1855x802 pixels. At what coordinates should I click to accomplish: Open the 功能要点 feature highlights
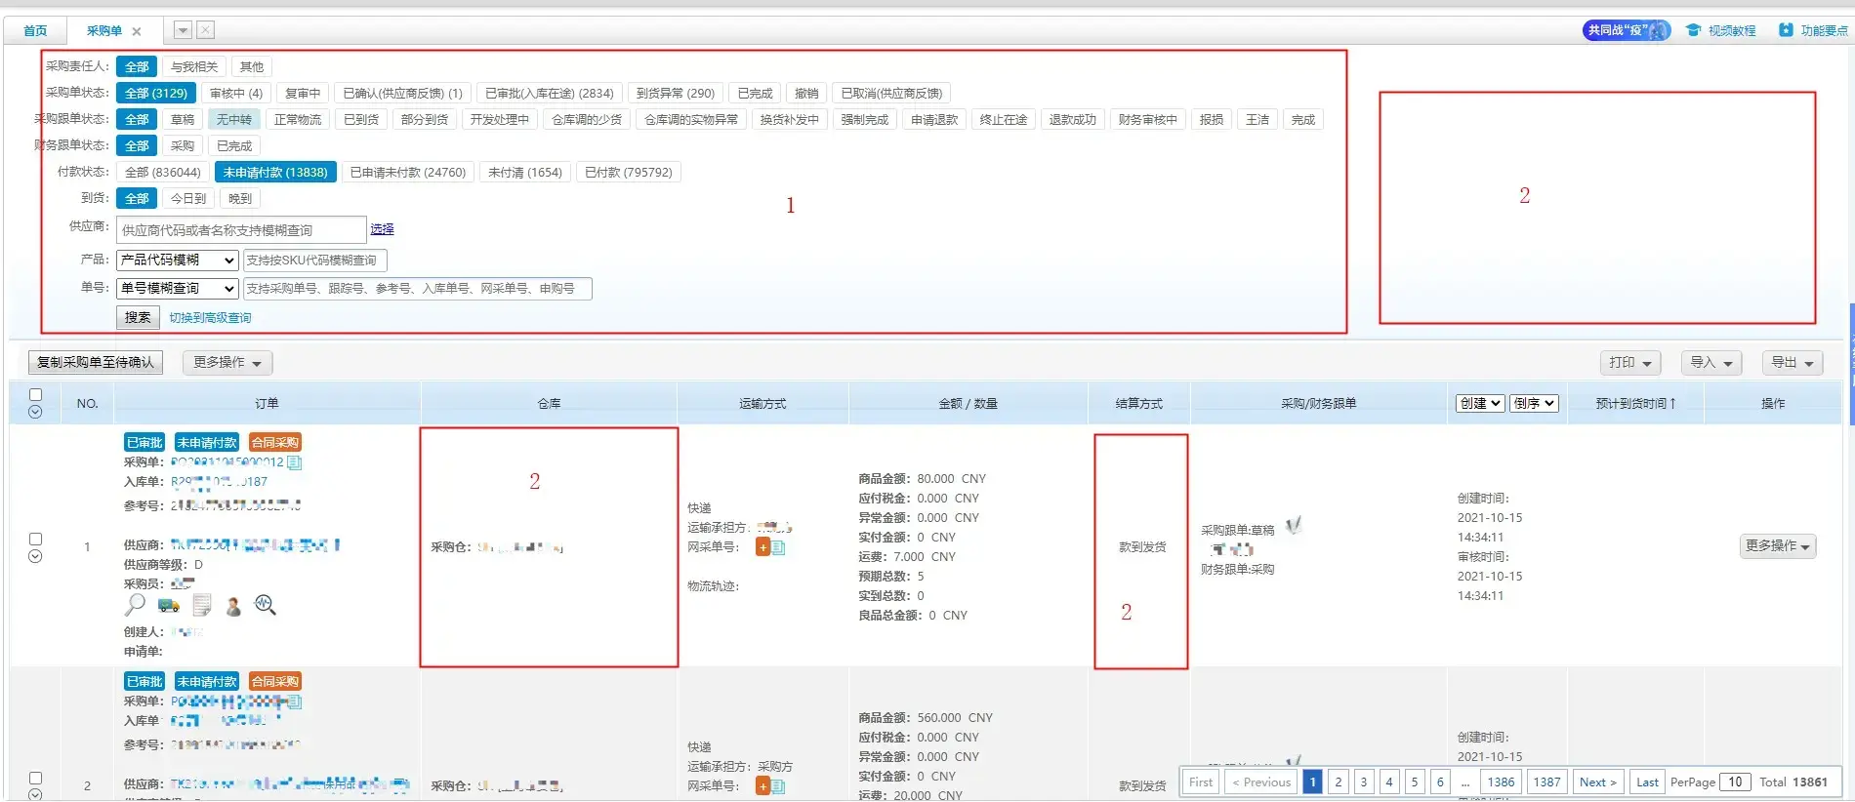tap(1813, 30)
